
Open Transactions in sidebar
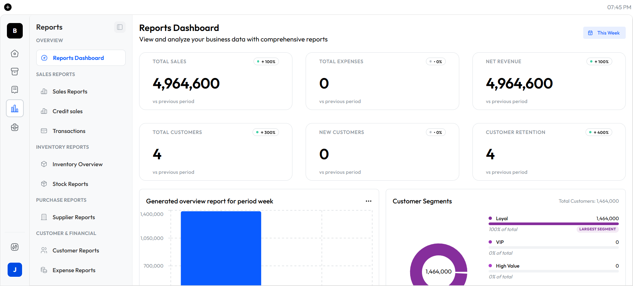tap(81, 131)
